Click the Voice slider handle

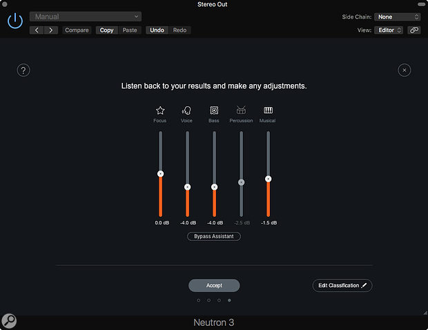click(187, 187)
